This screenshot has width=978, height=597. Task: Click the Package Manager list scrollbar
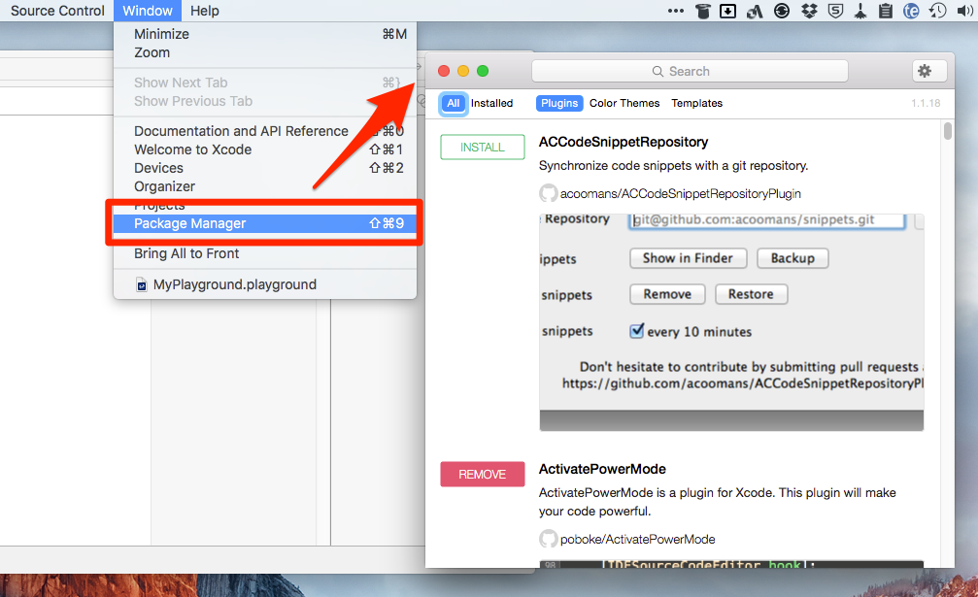click(948, 131)
